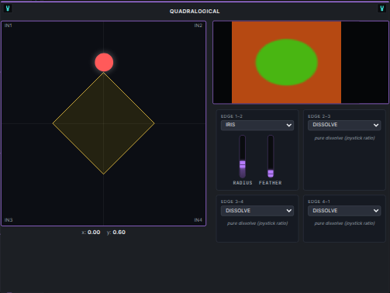390x293 pixels.
Task: Click the output preview with green ellipse
Action: point(301,62)
